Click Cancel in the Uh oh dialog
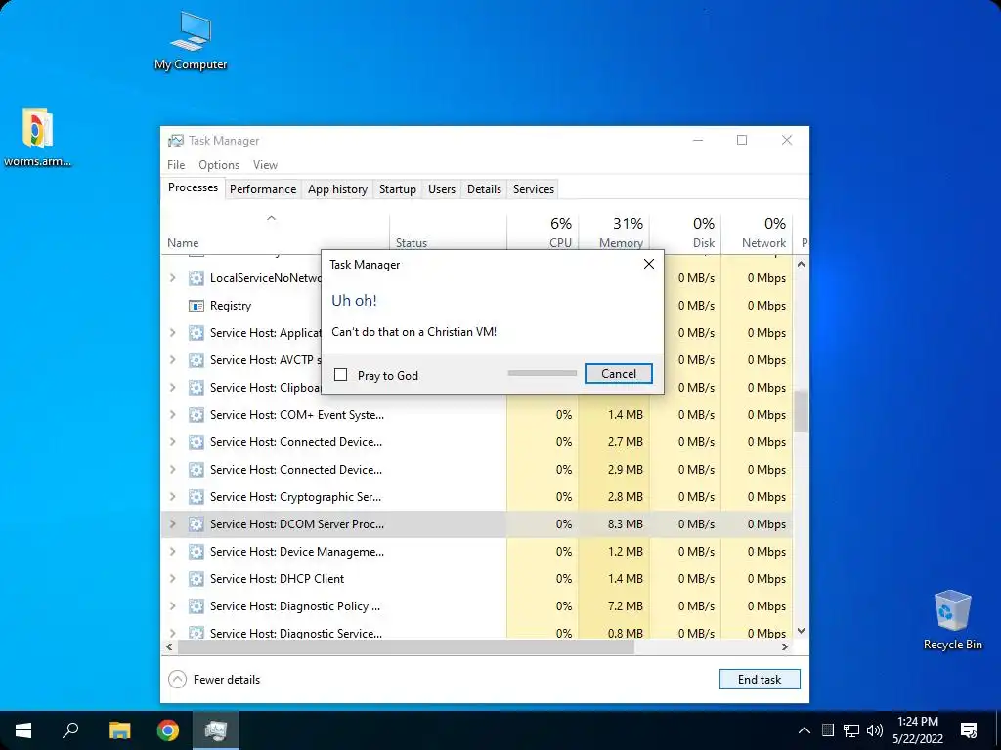The width and height of the screenshot is (1001, 750). tap(618, 374)
